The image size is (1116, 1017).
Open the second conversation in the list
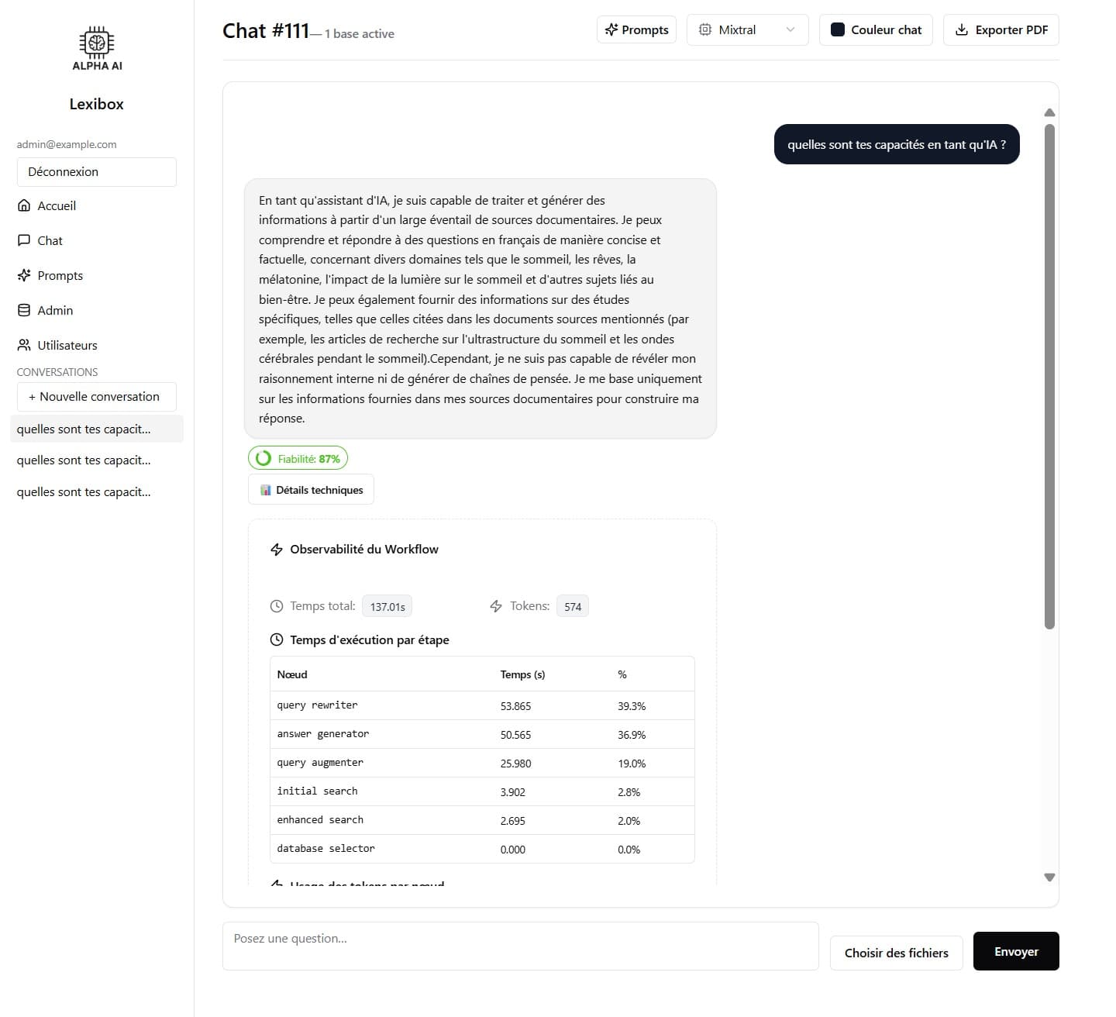click(x=84, y=460)
